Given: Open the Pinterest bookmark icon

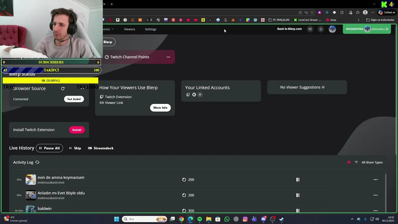Looking at the screenshot, I should [x=181, y=20].
